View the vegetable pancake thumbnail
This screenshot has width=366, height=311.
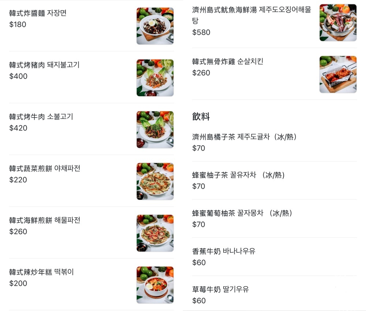[155, 181]
